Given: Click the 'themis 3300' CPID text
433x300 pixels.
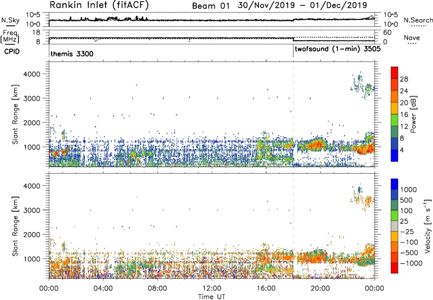Looking at the screenshot, I should [x=72, y=54].
